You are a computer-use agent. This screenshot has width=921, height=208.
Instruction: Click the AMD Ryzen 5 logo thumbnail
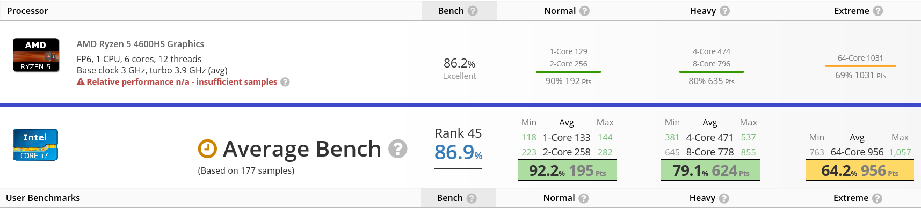pos(36,55)
